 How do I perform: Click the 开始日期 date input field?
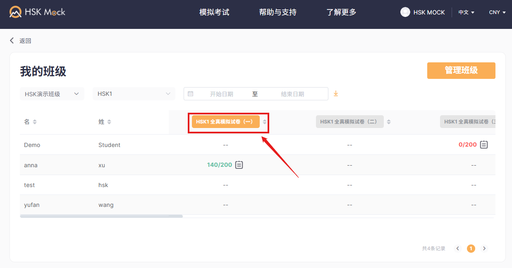(221, 94)
